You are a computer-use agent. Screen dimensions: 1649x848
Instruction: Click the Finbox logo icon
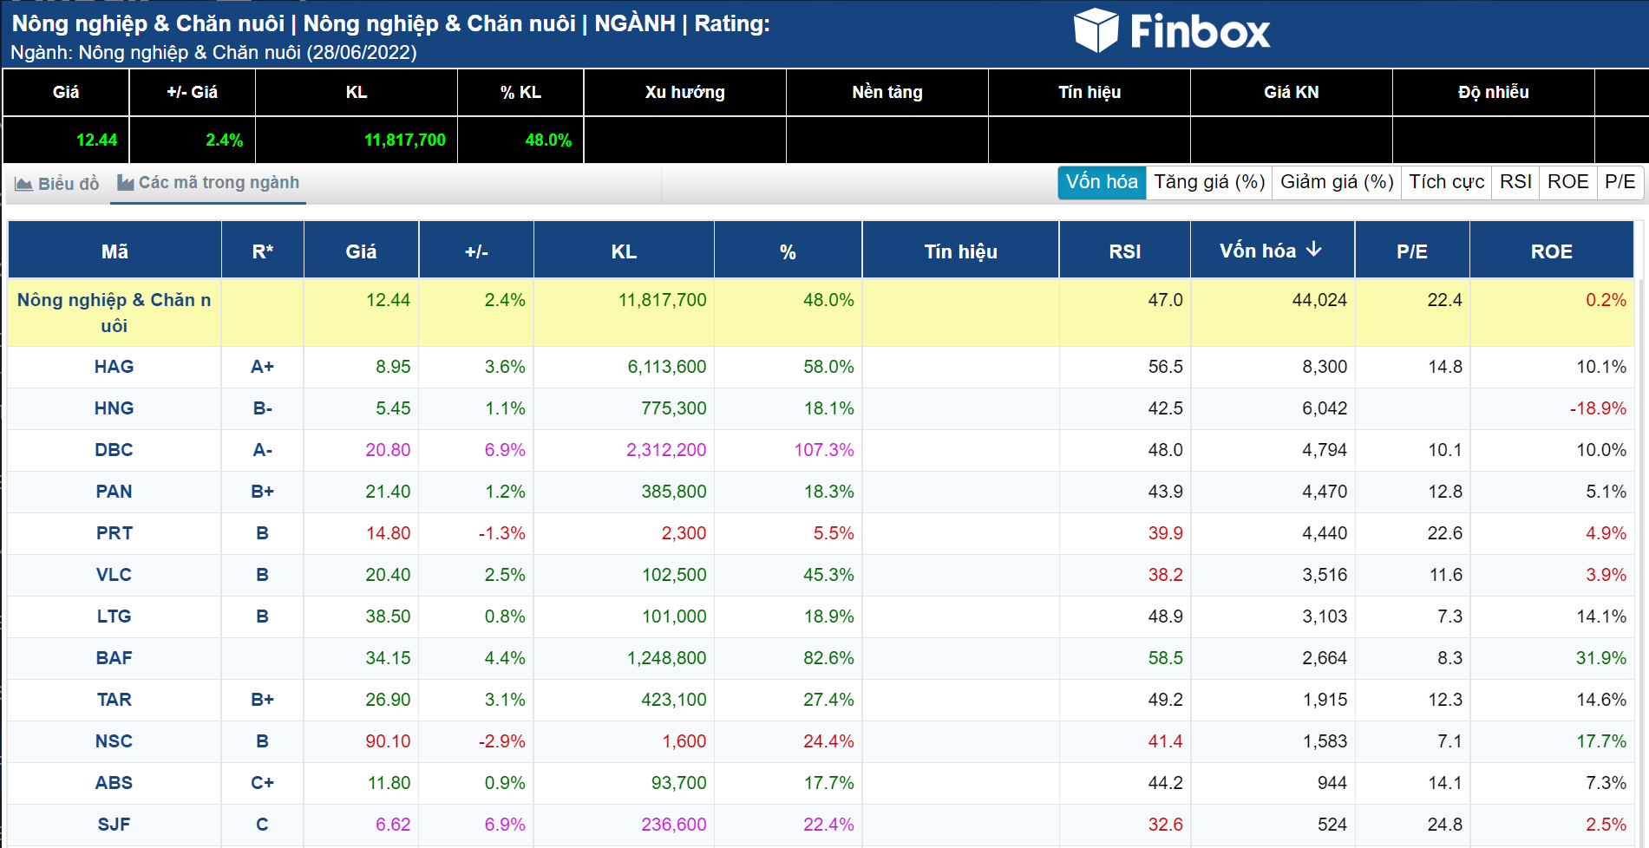tap(1096, 31)
